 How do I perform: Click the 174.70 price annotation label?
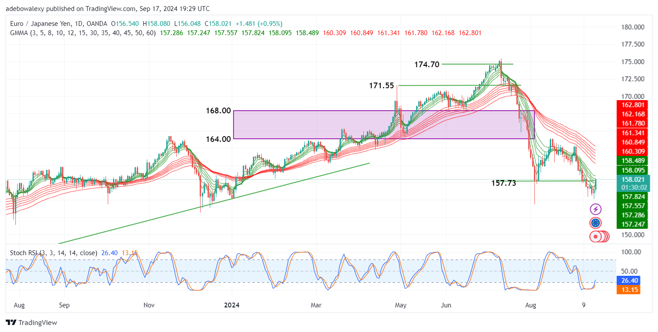click(x=427, y=65)
